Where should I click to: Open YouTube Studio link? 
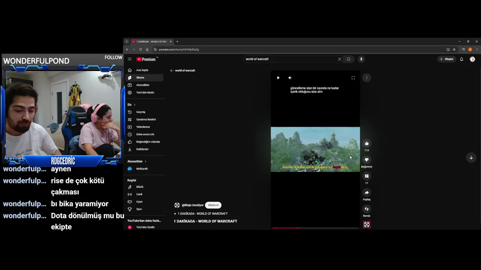[x=144, y=227]
